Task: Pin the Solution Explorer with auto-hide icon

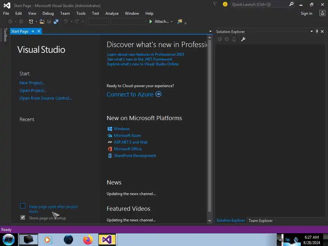Action: pos(317,31)
